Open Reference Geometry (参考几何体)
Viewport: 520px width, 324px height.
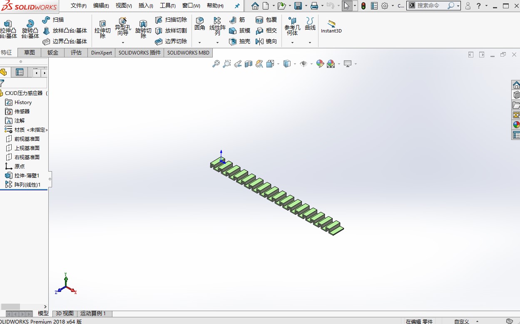pyautogui.click(x=292, y=27)
